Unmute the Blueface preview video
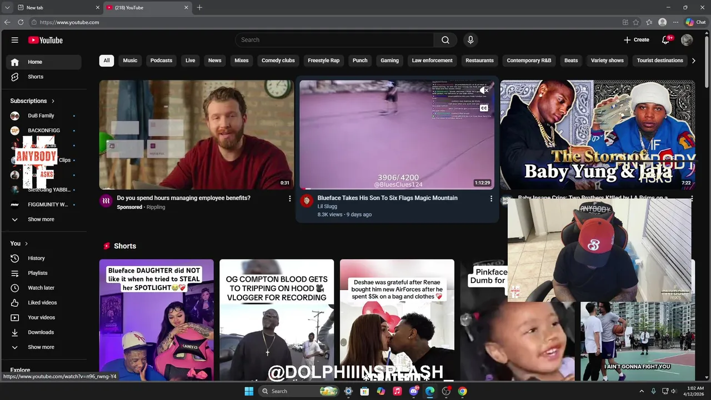 [x=484, y=90]
